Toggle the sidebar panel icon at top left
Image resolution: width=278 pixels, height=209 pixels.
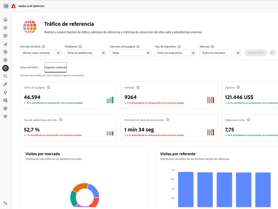(6, 6)
